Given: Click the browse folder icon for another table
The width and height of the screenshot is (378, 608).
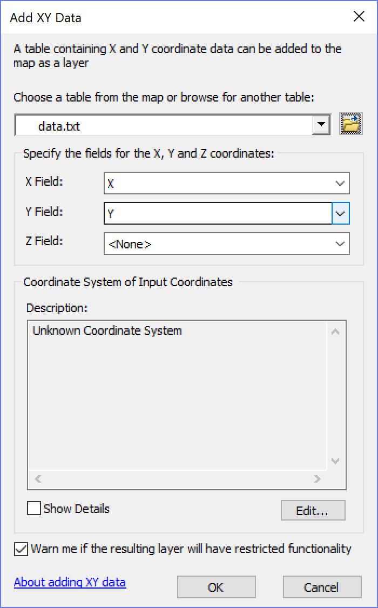Looking at the screenshot, I should click(x=351, y=125).
